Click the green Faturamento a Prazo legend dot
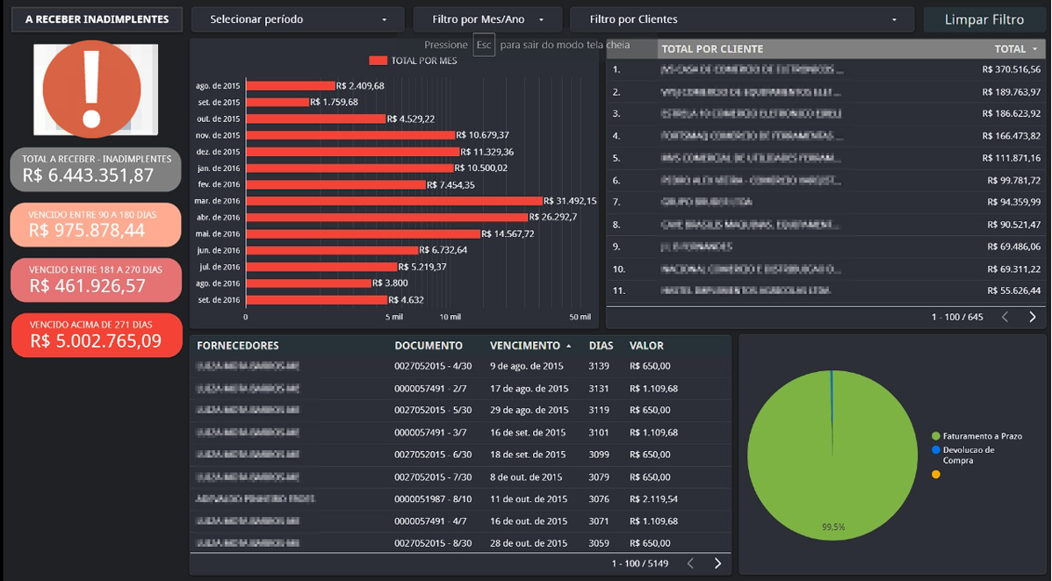The image size is (1052, 581). [x=936, y=436]
